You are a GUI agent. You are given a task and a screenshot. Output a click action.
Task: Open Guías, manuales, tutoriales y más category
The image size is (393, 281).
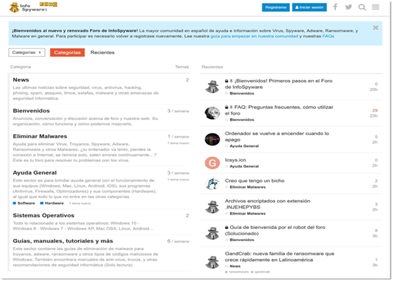63,241
